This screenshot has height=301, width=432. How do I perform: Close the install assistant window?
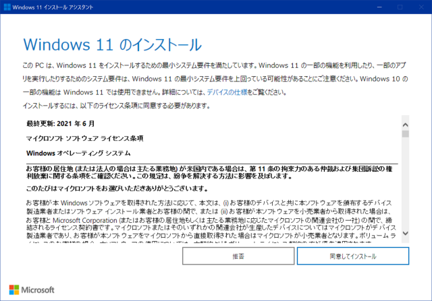(421, 7)
